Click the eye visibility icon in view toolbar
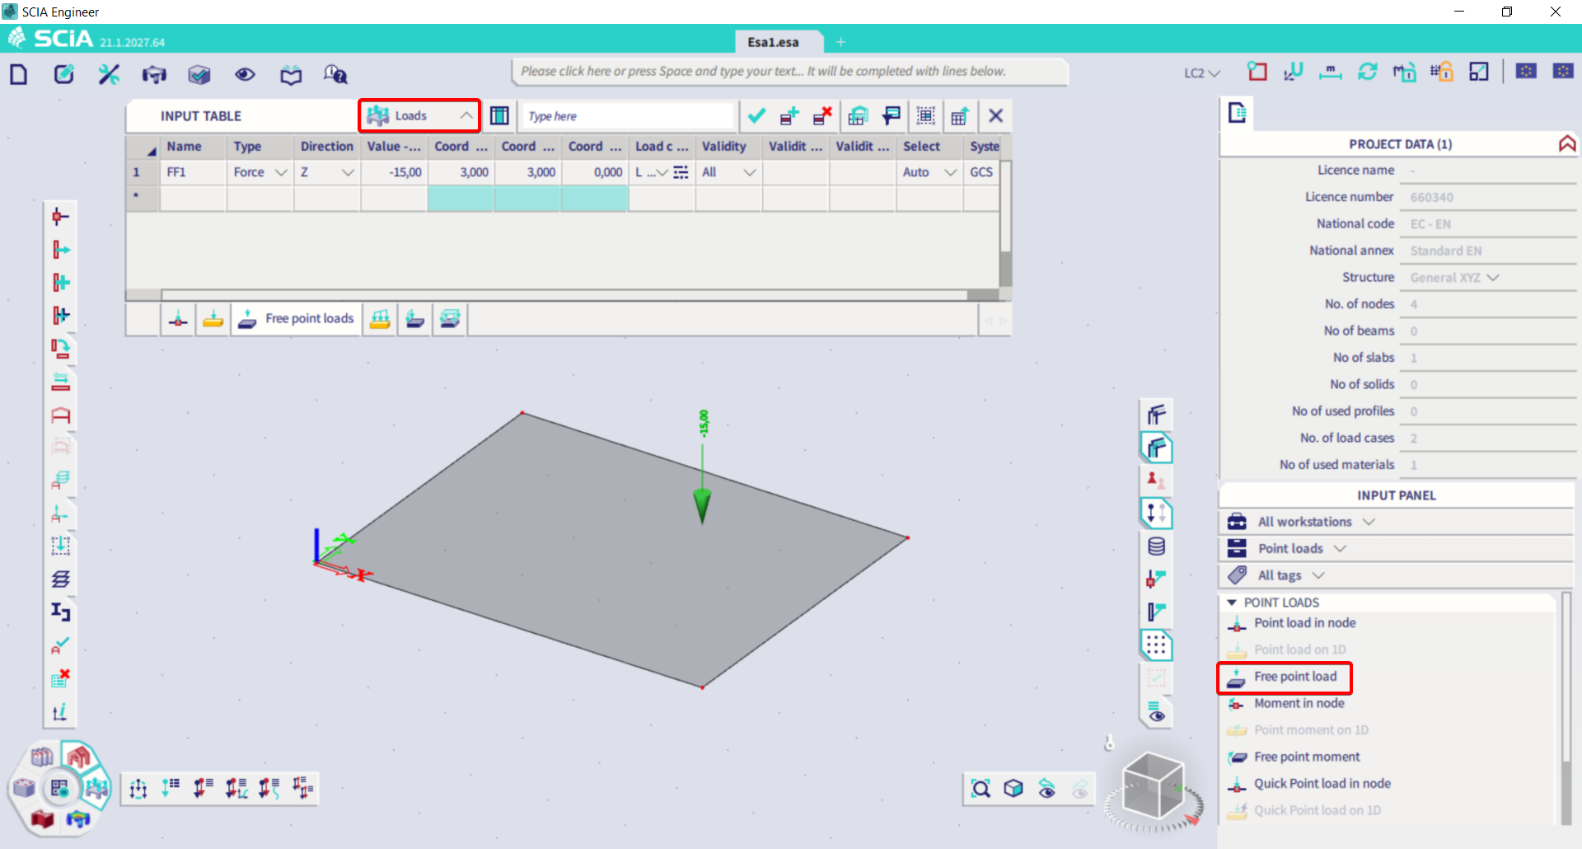 (x=1156, y=711)
